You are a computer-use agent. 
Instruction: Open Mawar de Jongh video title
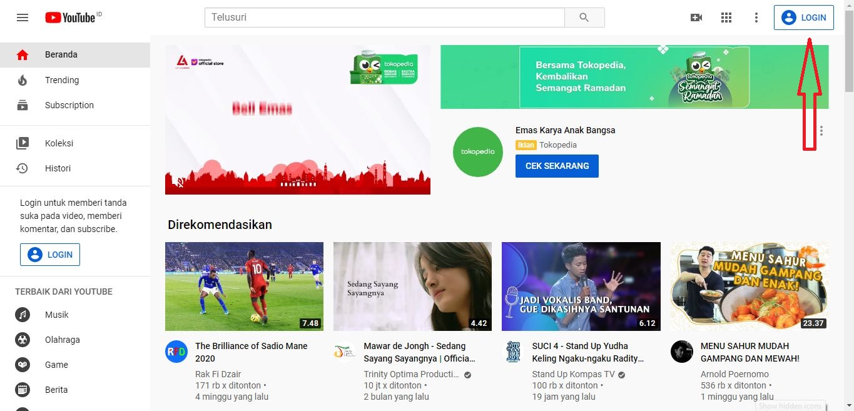click(x=420, y=352)
